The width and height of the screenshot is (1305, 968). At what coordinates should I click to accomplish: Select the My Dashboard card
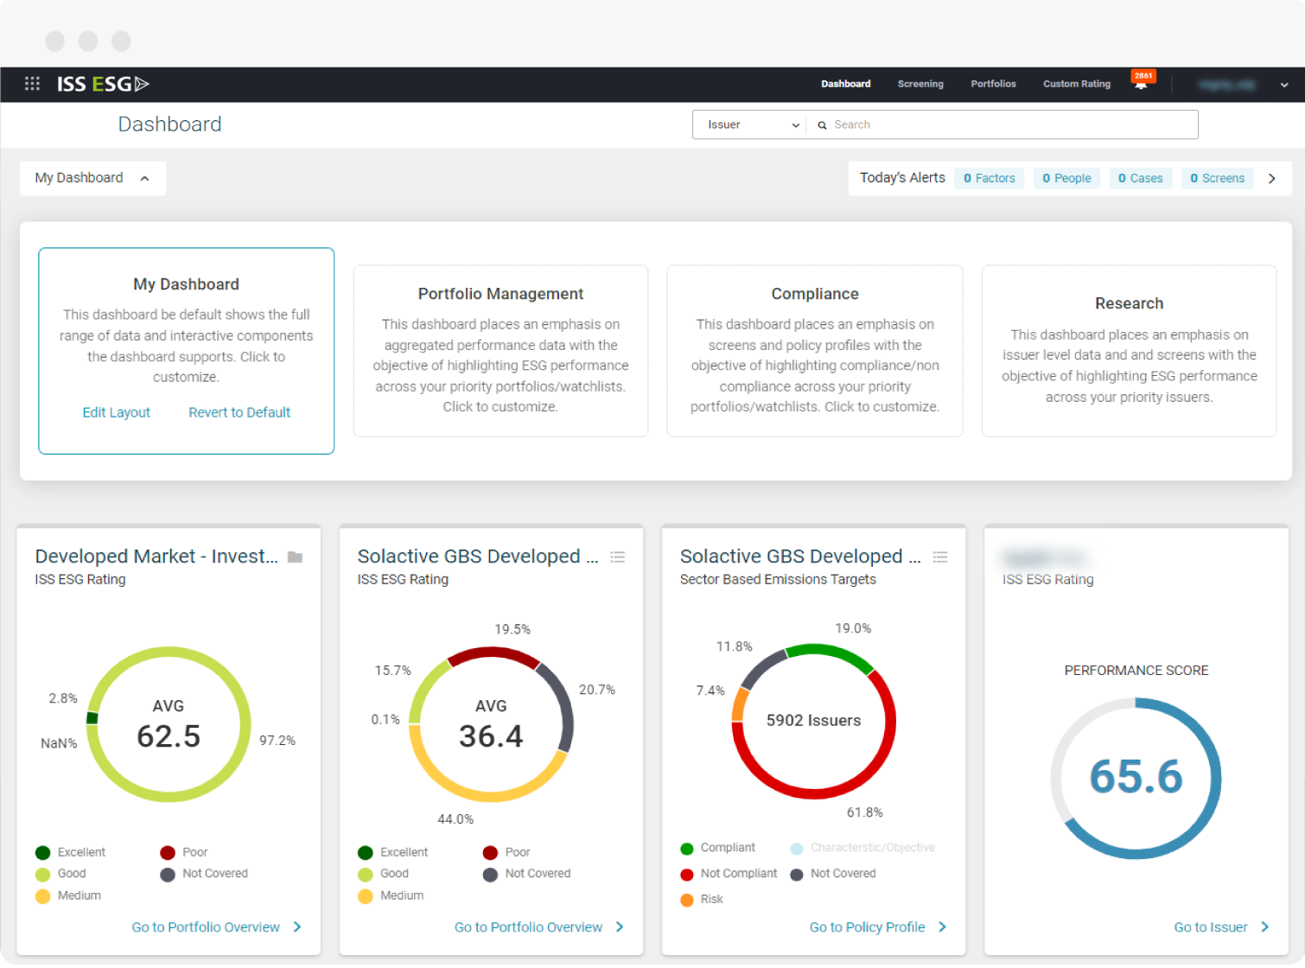coord(186,351)
